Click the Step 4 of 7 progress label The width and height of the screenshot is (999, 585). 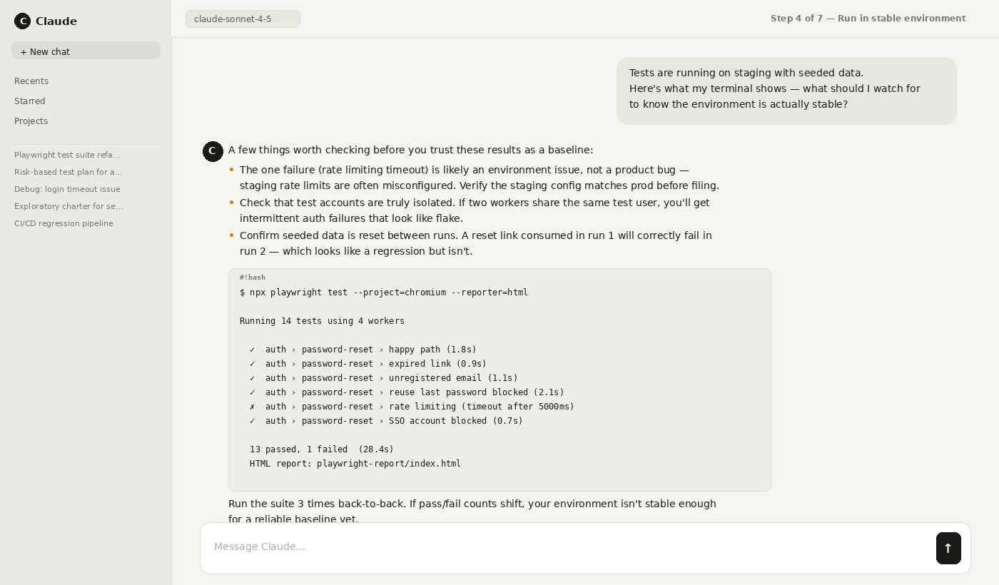click(x=868, y=18)
